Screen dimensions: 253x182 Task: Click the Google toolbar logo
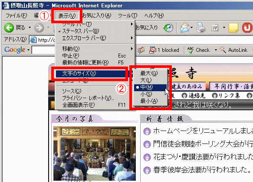click(x=15, y=50)
